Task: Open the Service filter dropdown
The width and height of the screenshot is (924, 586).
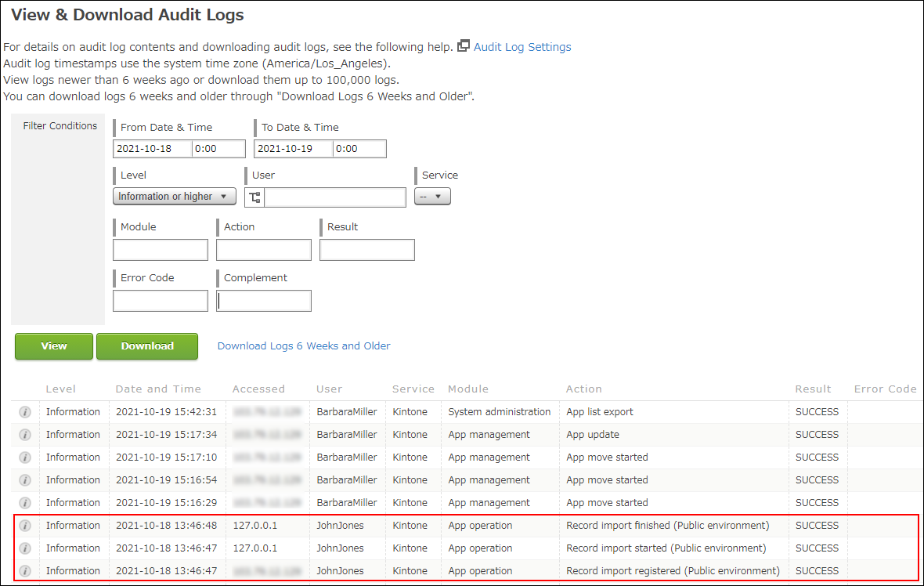Action: click(x=432, y=196)
